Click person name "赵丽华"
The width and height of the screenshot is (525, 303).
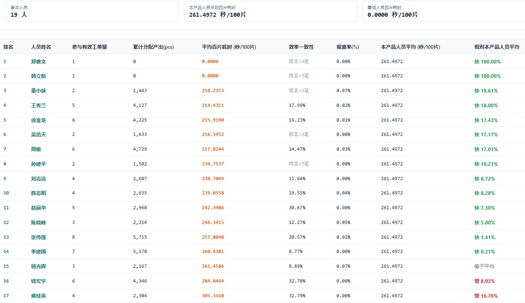(39, 208)
